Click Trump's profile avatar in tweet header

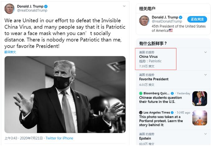9,9
